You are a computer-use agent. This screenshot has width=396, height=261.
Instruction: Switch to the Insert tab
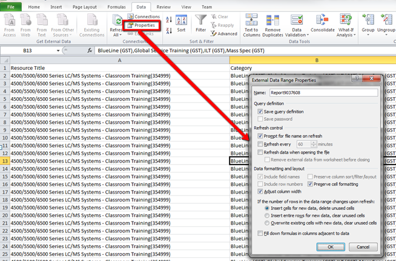tap(56, 7)
